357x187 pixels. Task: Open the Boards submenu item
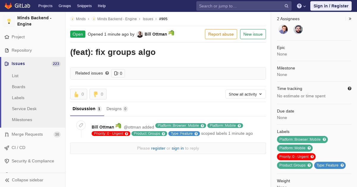point(18,87)
